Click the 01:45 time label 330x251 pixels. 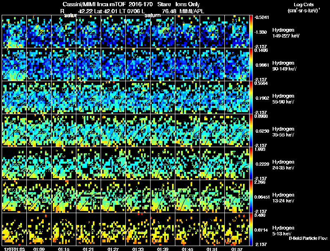[187, 249]
